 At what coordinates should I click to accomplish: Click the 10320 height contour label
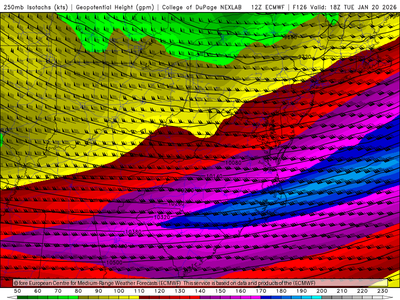pyautogui.click(x=162, y=217)
